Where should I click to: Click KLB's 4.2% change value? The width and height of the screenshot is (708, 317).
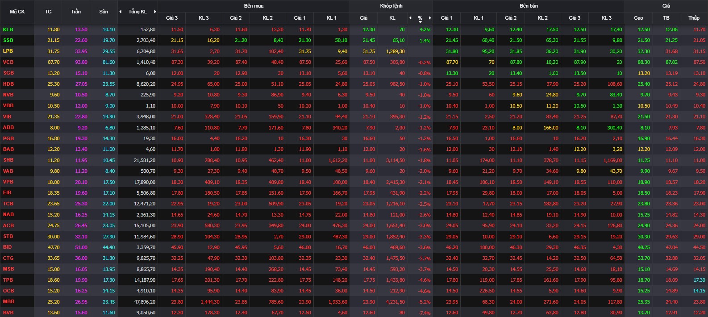pyautogui.click(x=425, y=30)
